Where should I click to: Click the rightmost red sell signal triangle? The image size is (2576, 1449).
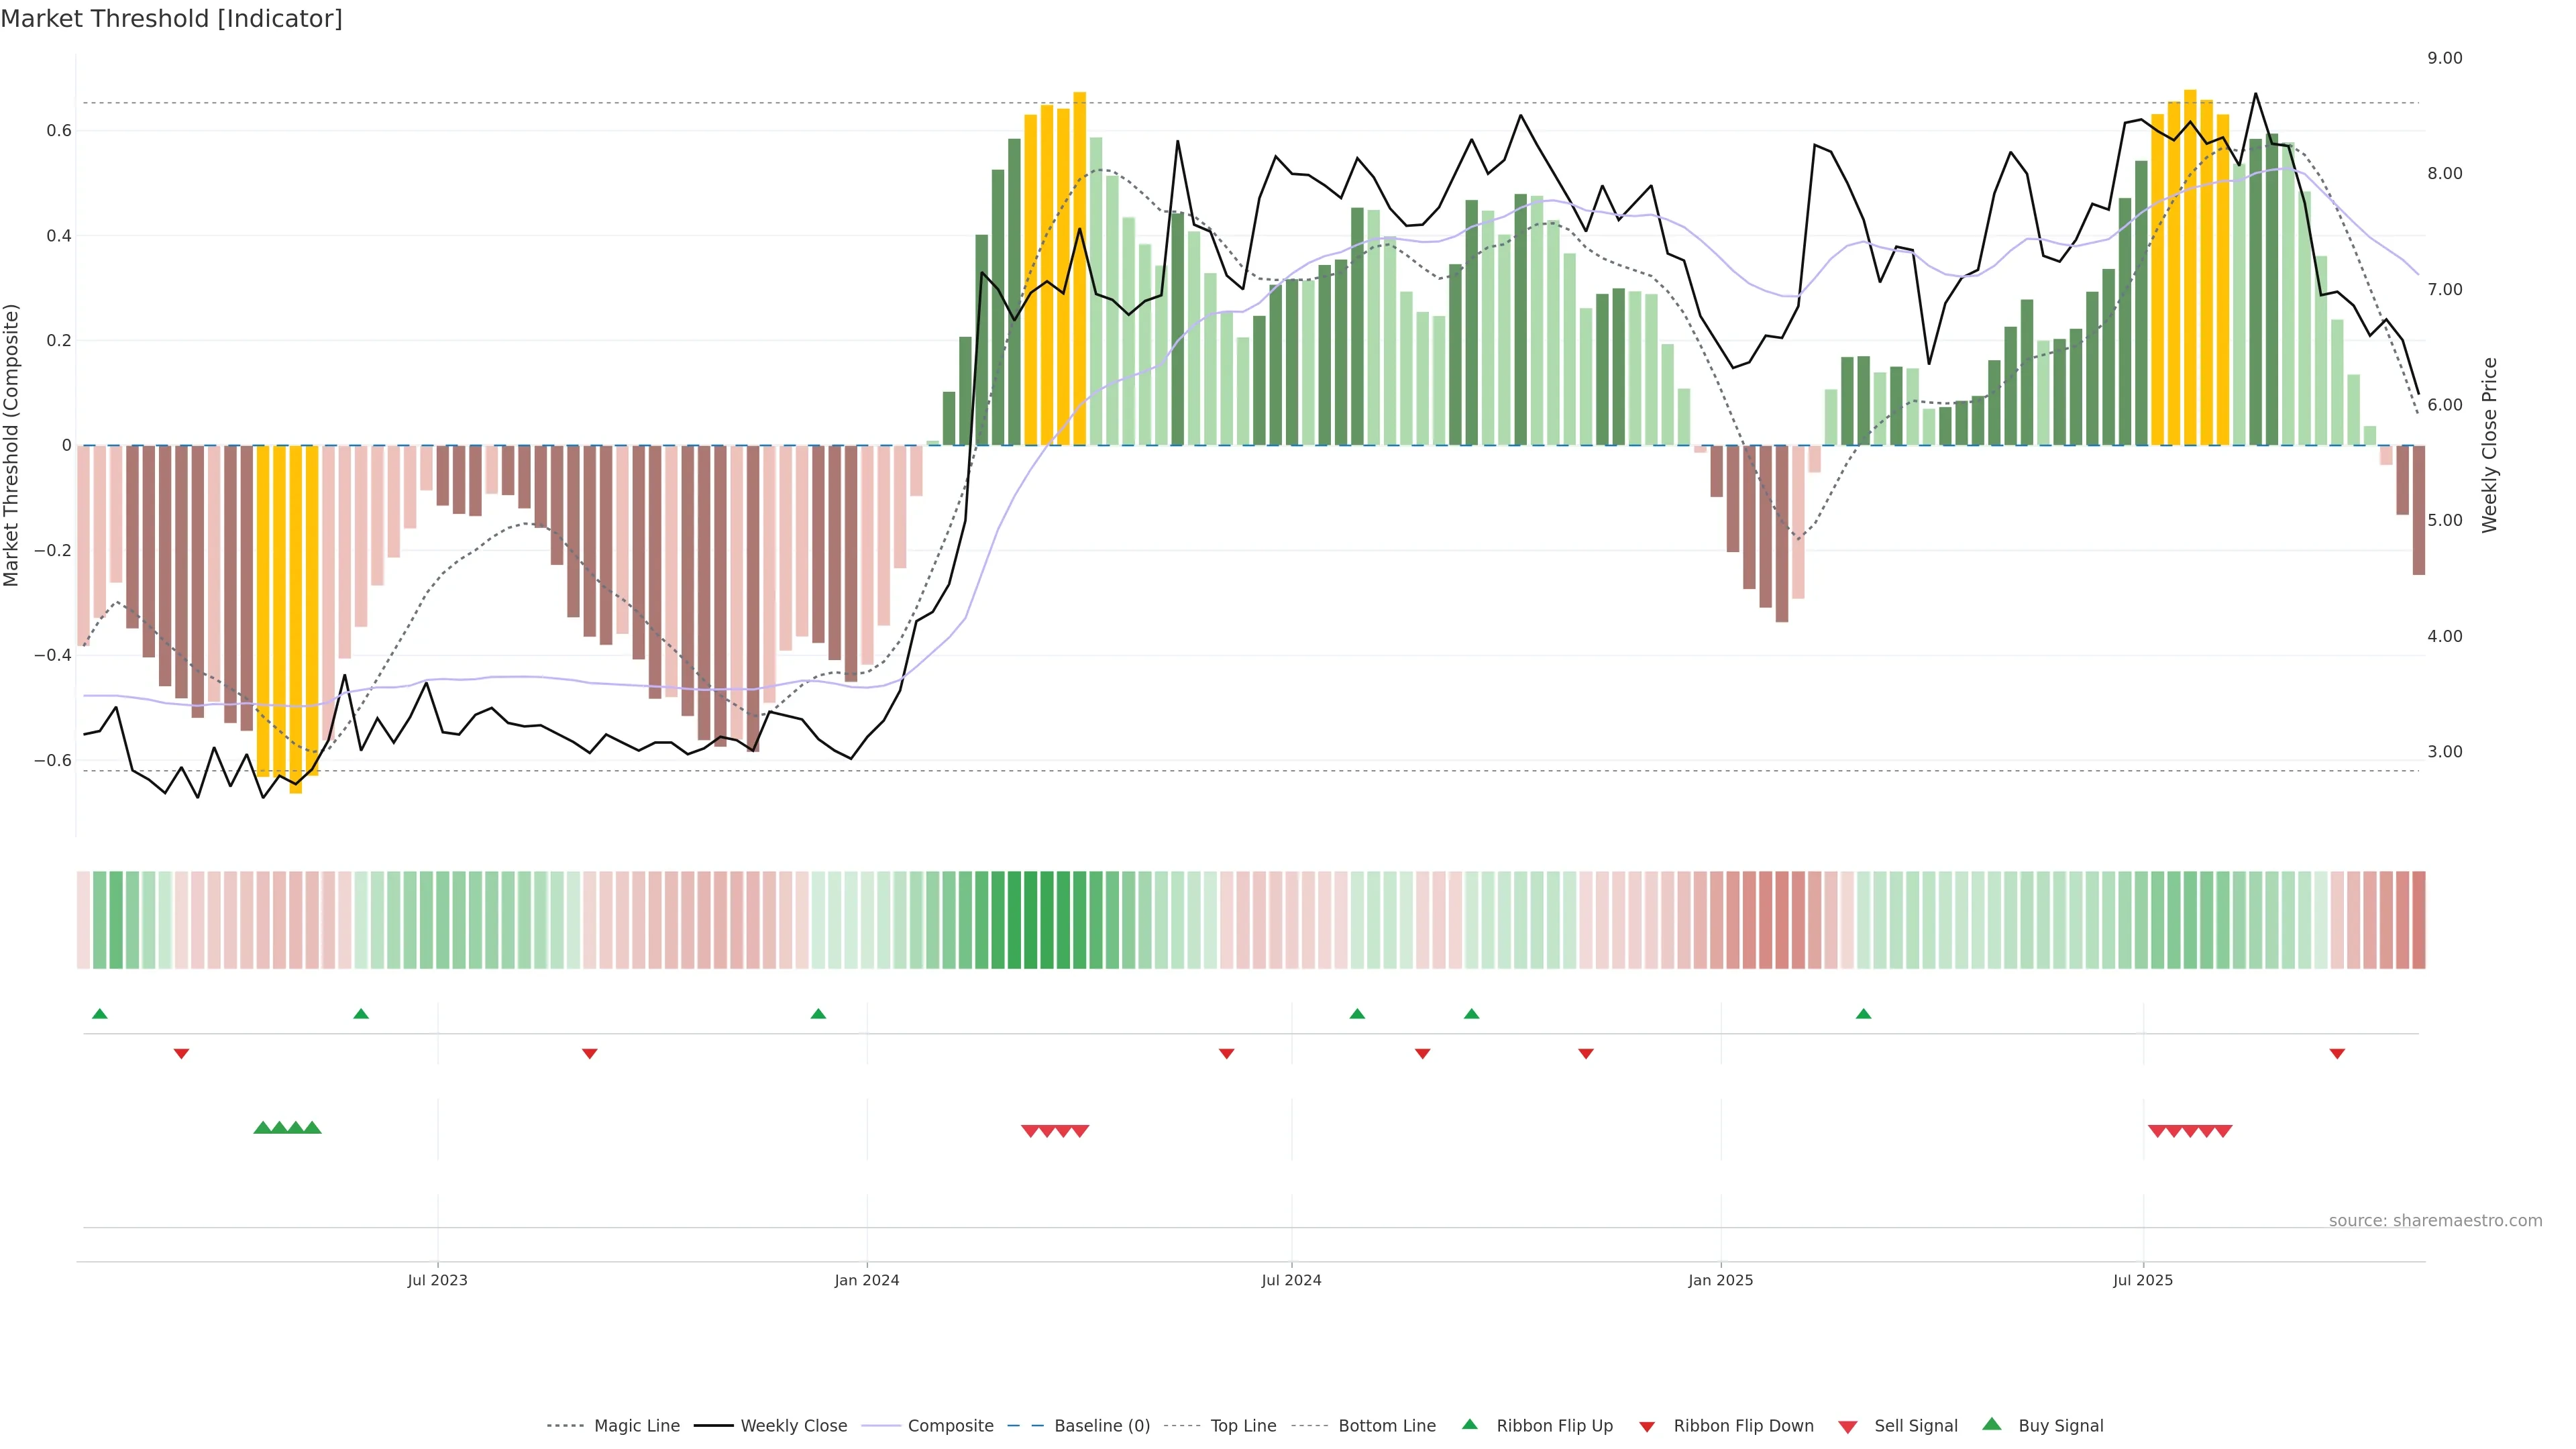click(x=2223, y=1131)
